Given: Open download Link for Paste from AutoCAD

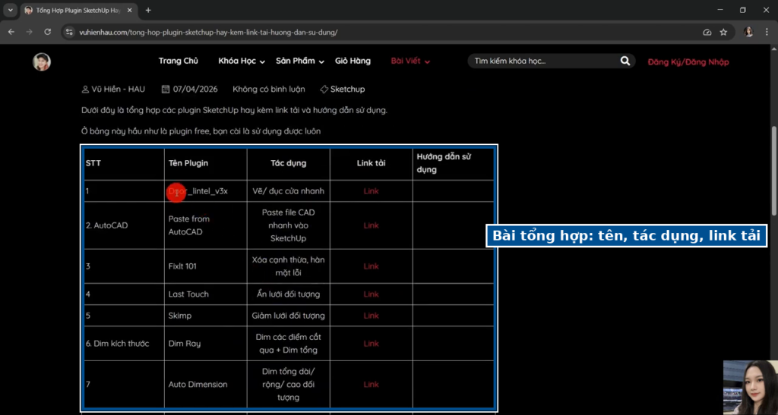Looking at the screenshot, I should pyautogui.click(x=371, y=225).
